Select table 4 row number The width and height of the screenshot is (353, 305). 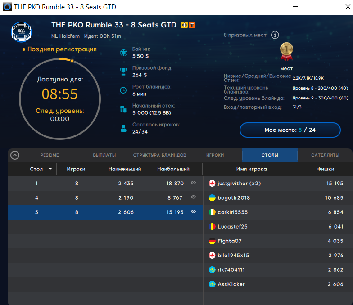[x=36, y=198]
